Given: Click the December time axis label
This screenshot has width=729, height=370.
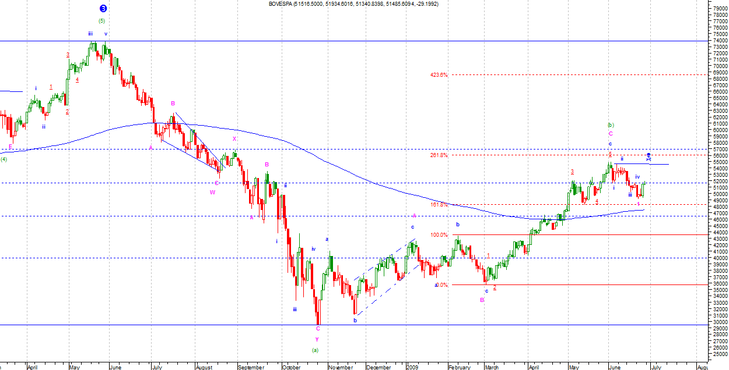Looking at the screenshot, I should [x=378, y=367].
